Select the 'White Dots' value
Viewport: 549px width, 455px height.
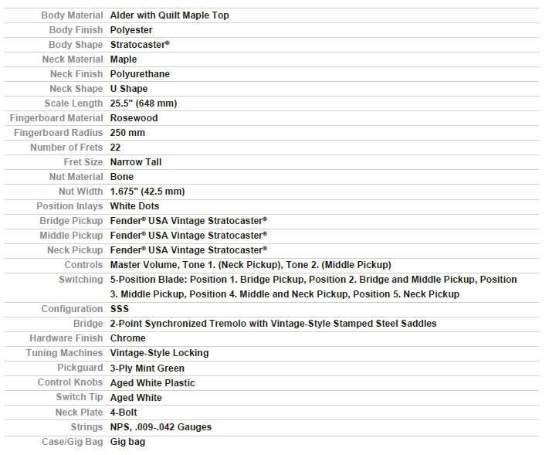135,207
